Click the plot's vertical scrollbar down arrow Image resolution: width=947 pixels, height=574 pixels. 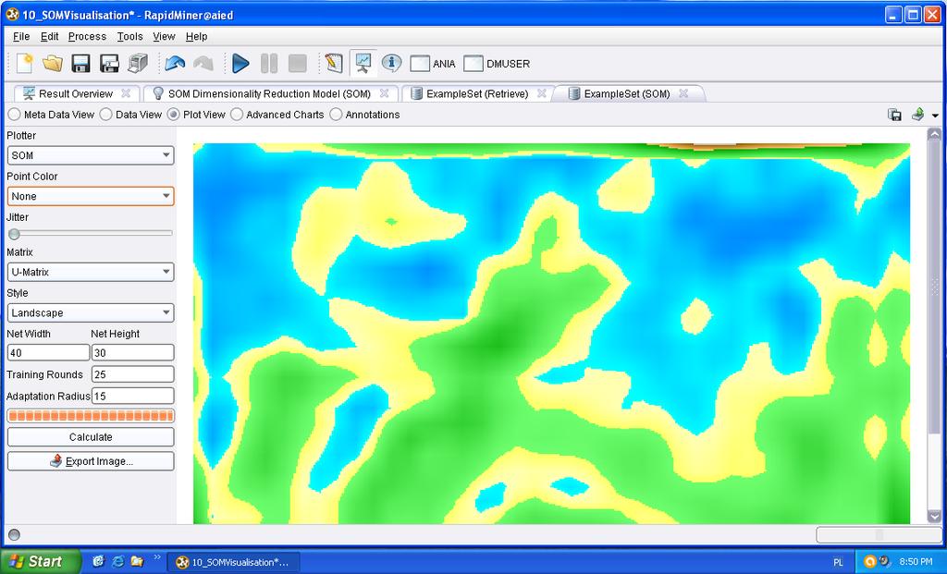(934, 517)
